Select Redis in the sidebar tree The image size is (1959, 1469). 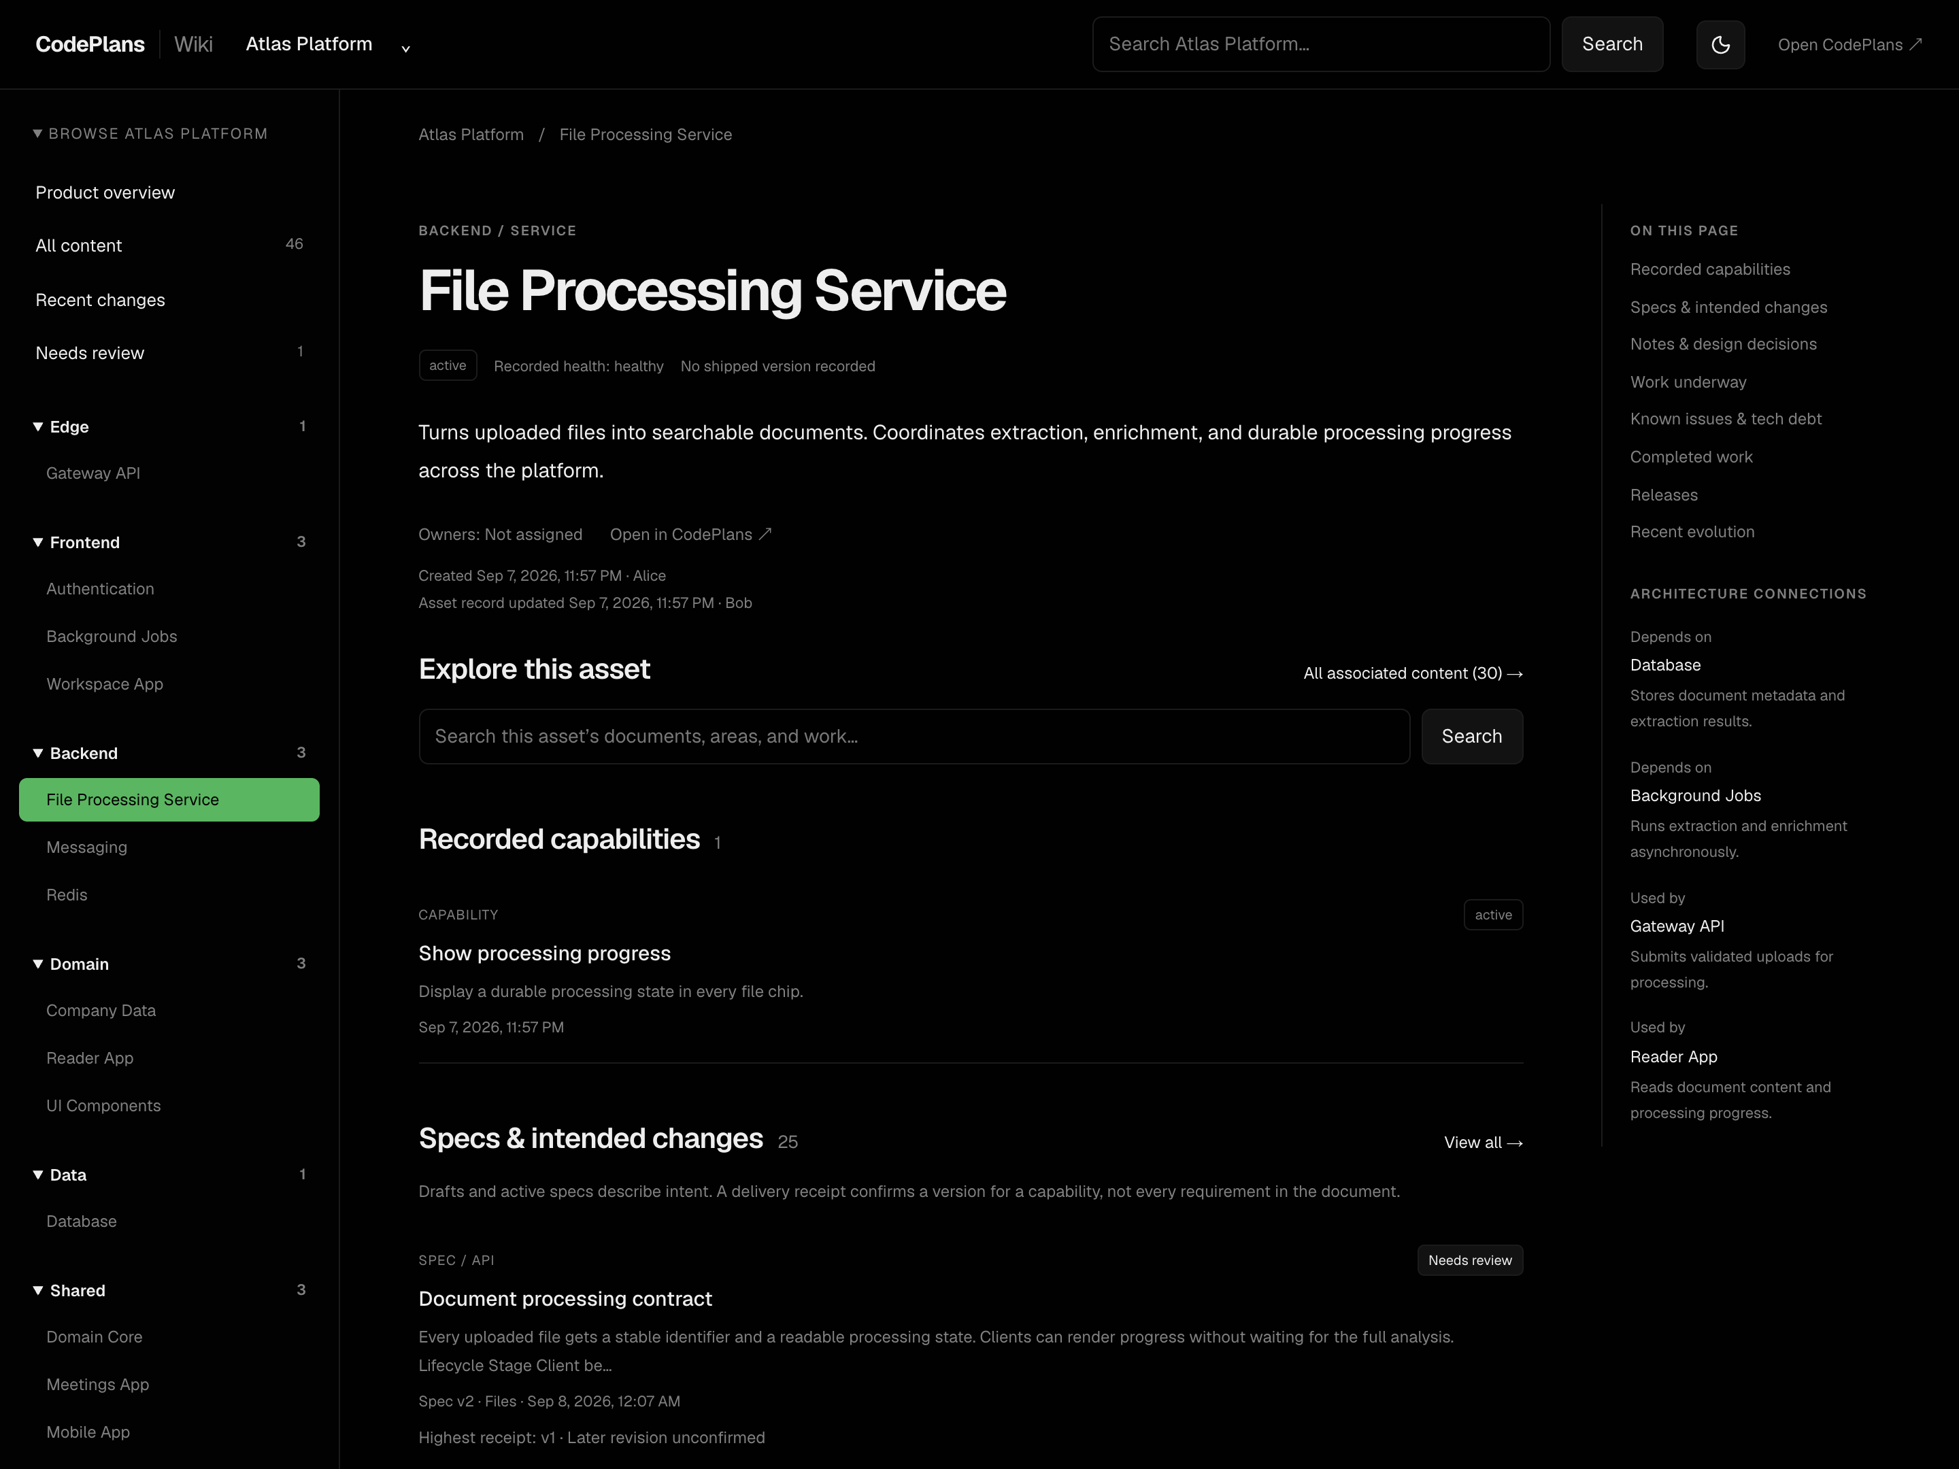pos(169,895)
